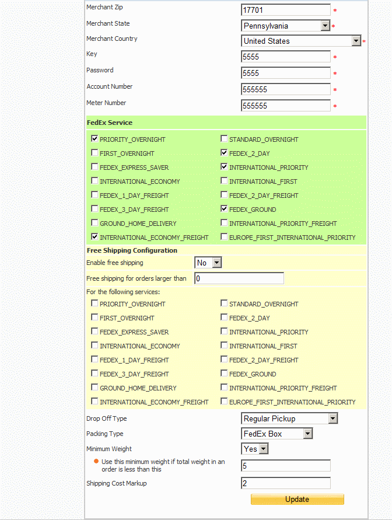
Task: Uncheck INTERNATIONAL_ECONOMY_FREIGHT in FedEx Service section
Action: click(94, 237)
